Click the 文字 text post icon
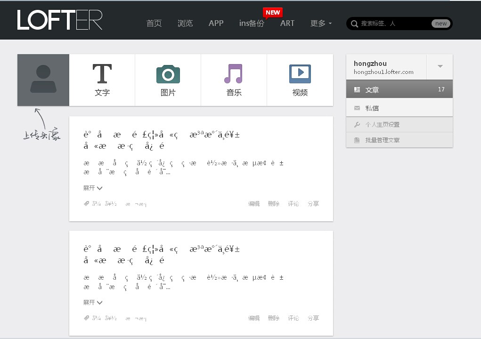The height and width of the screenshot is (339, 481). 102,74
